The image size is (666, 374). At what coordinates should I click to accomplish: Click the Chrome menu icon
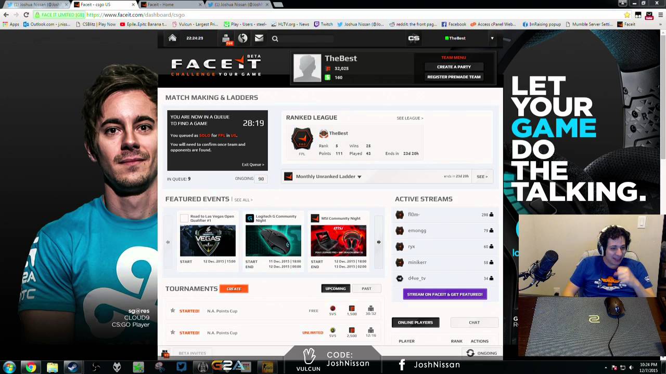[x=659, y=15]
